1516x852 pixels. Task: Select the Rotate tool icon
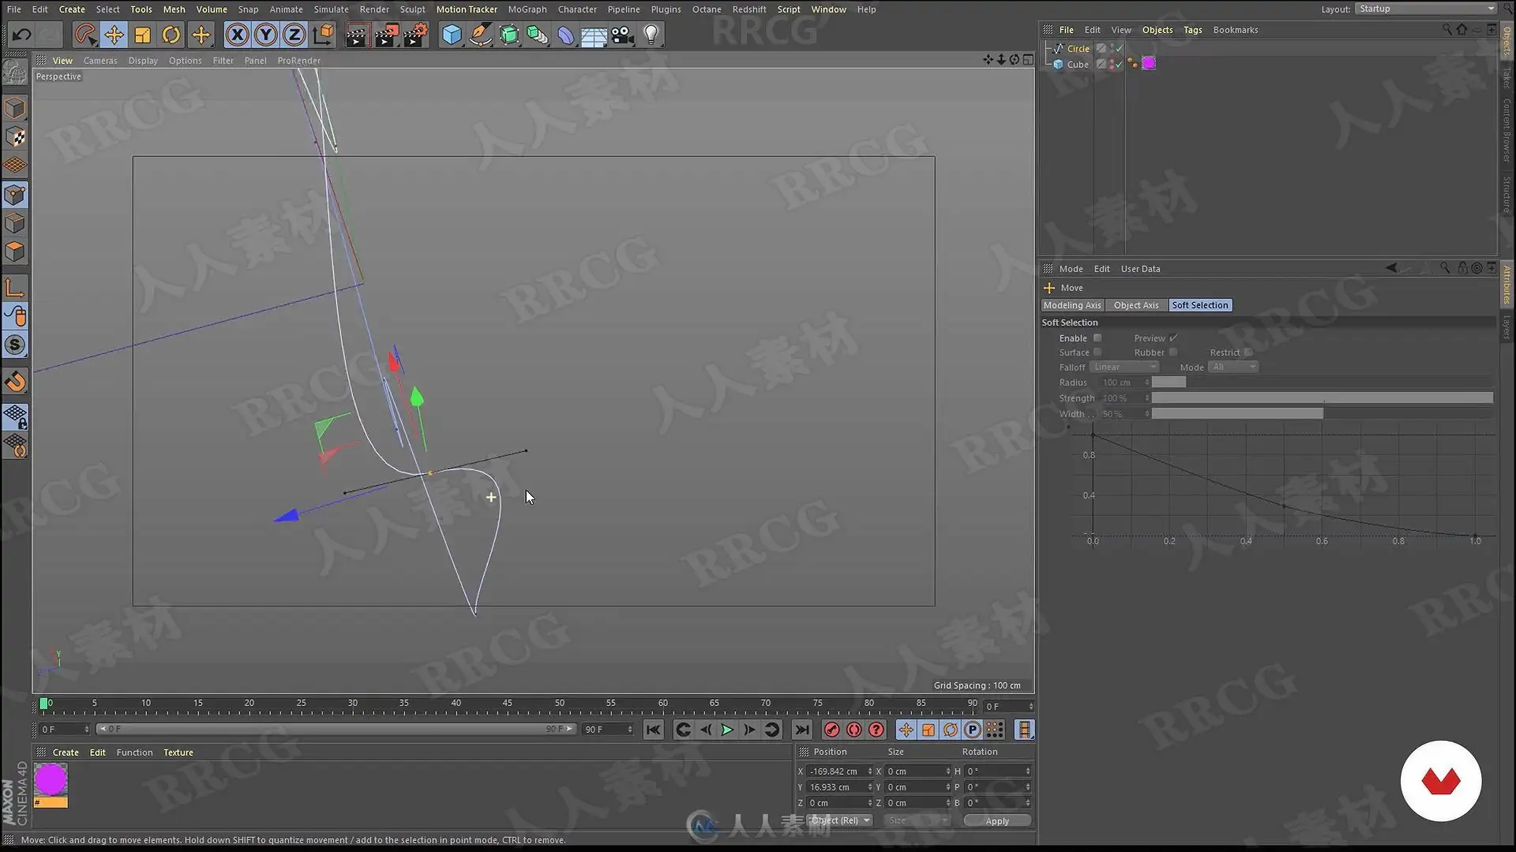click(171, 35)
